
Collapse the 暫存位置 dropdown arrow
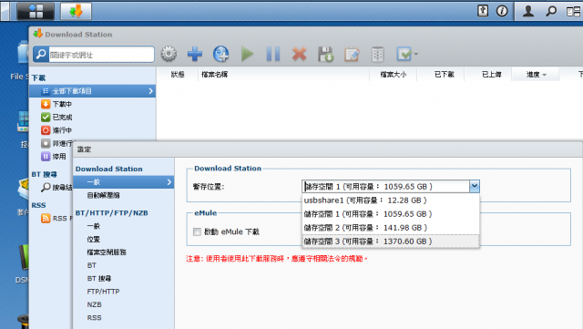[475, 187]
